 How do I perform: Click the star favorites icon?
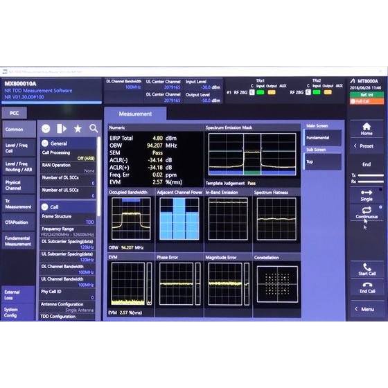[x=78, y=128]
